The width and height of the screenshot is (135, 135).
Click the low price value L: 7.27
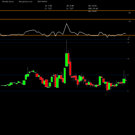tap(70, 8)
